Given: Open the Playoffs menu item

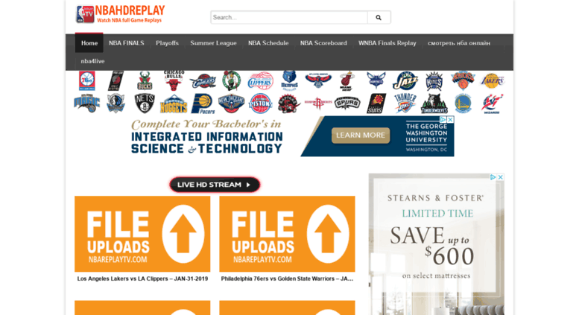Looking at the screenshot, I should pyautogui.click(x=167, y=43).
